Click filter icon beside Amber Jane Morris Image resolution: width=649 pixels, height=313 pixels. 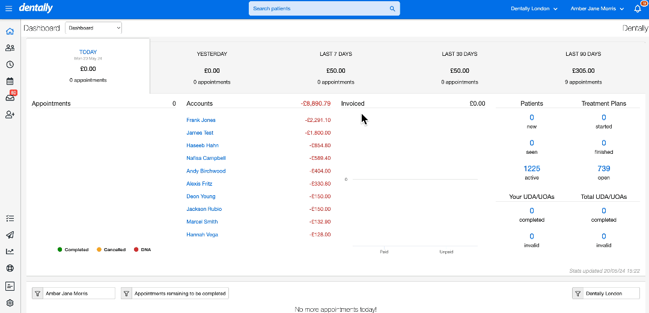tap(37, 294)
